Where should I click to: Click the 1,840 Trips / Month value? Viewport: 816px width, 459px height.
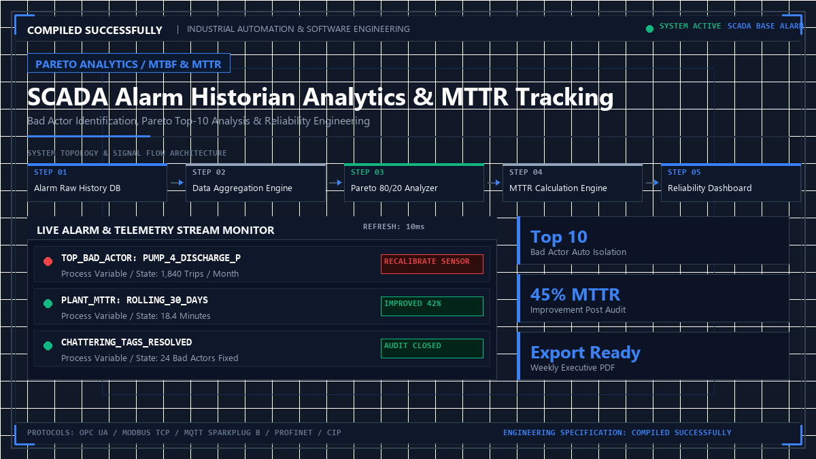200,274
